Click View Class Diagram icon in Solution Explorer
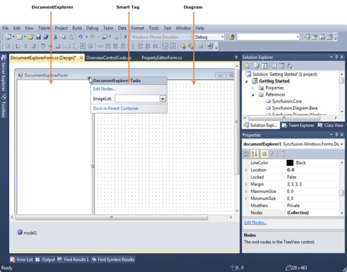The height and width of the screenshot is (272, 347). 289,66
